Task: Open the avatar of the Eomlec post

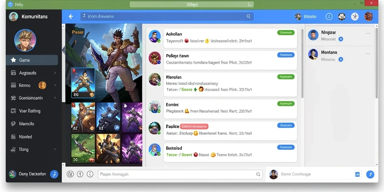Action: pos(155,107)
